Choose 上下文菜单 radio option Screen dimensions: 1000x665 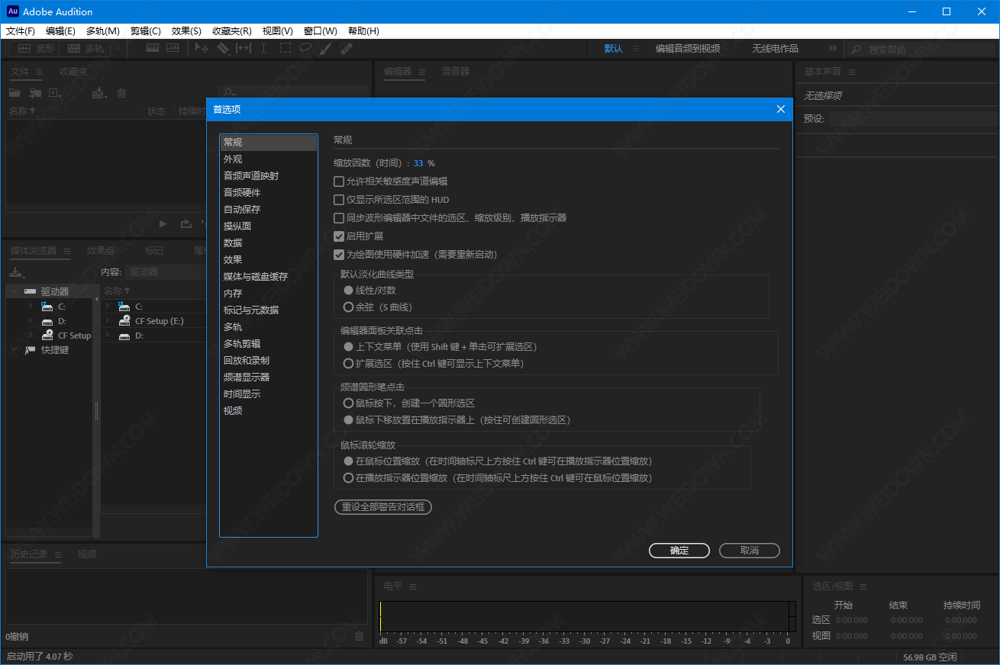[349, 347]
